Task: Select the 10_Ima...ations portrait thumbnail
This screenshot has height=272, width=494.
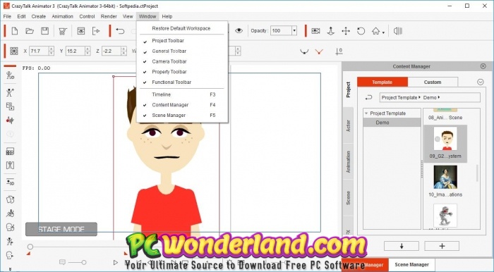Action: [445, 178]
